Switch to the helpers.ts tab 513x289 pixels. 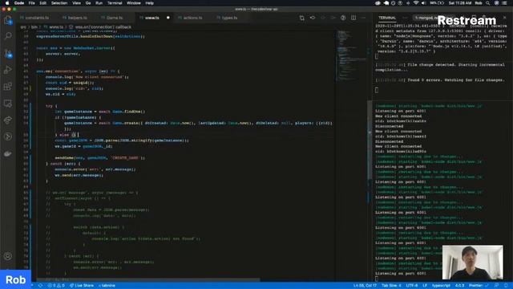tap(77, 18)
